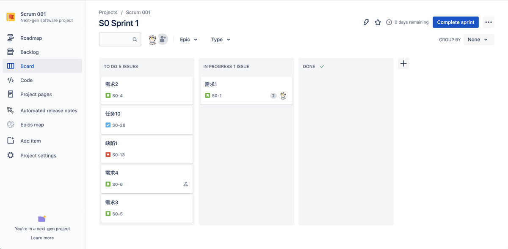
Task: Click the lightning bolt automation icon
Action: 366,22
